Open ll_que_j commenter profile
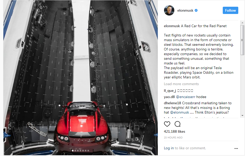245x156 pixels. pyautogui.click(x=170, y=91)
